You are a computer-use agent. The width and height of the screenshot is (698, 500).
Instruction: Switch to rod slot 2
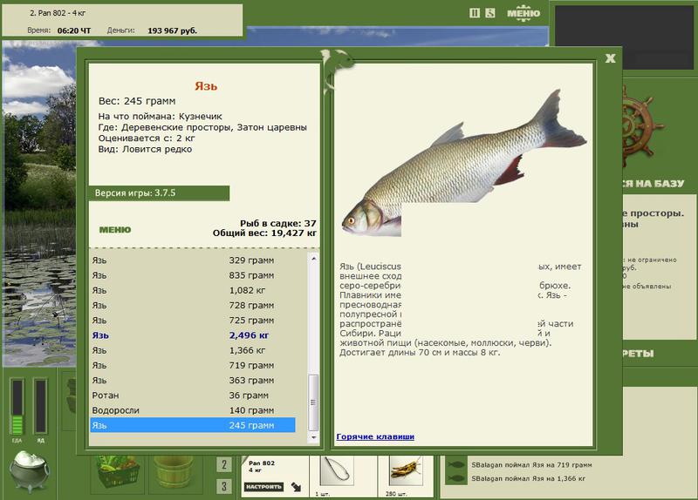click(224, 465)
